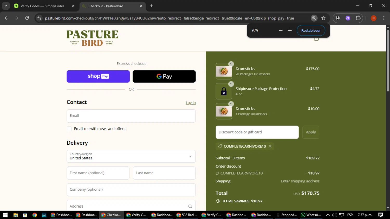Show hidden tray icons chevron
Viewport: 390px width, 219px height.
pos(328,215)
